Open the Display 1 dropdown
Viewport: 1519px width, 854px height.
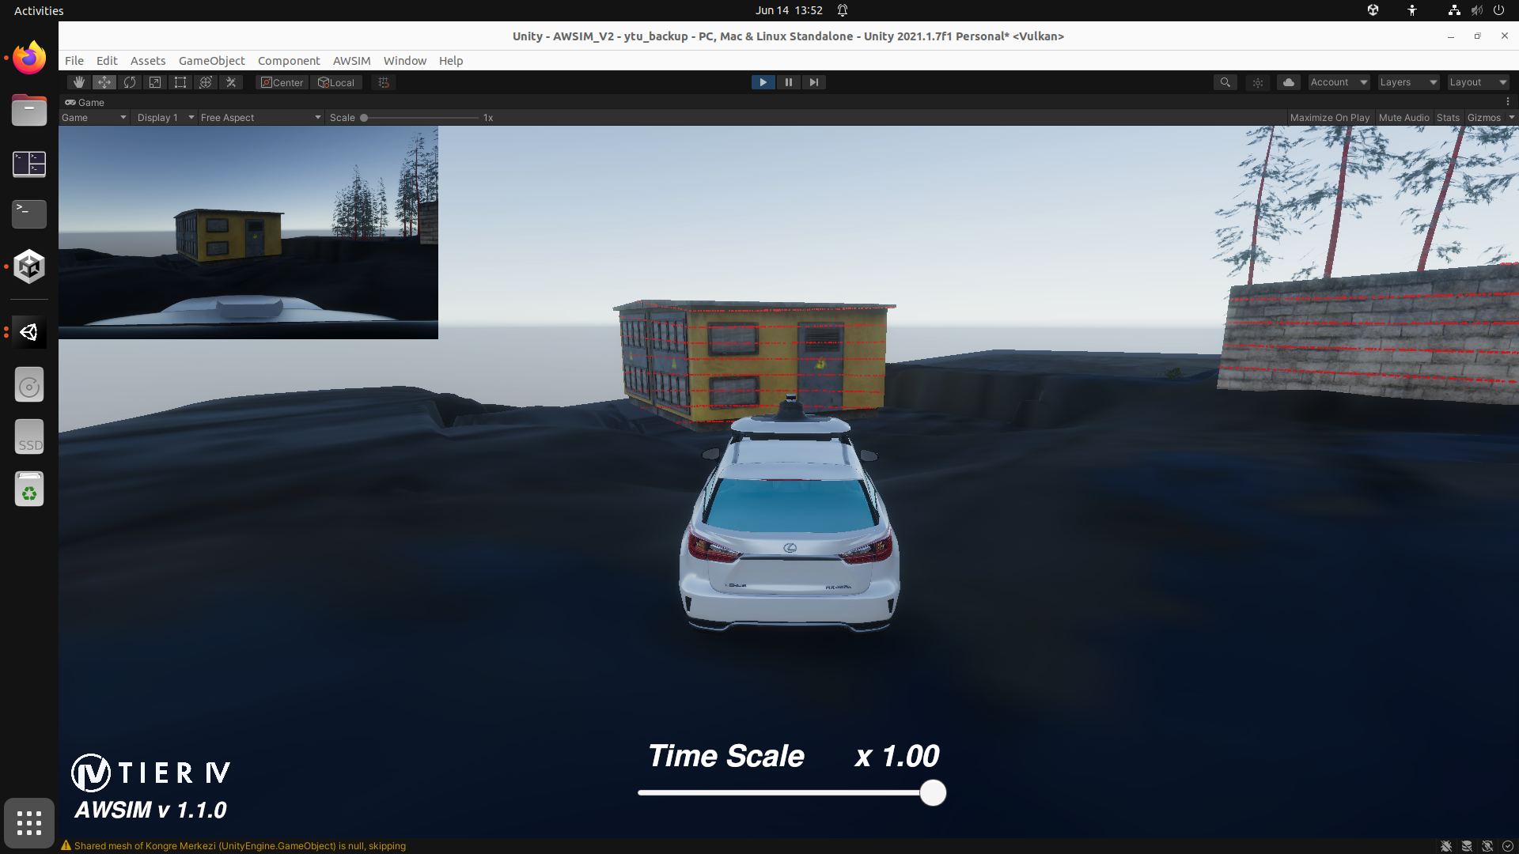[164, 117]
